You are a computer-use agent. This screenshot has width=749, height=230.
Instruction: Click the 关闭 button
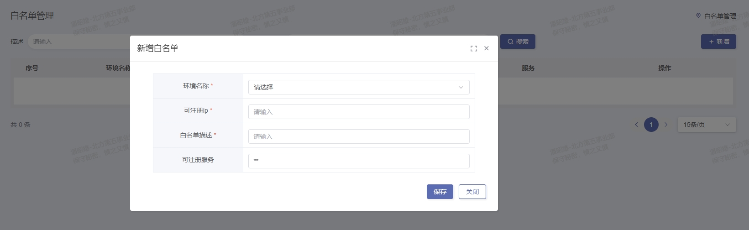point(472,192)
